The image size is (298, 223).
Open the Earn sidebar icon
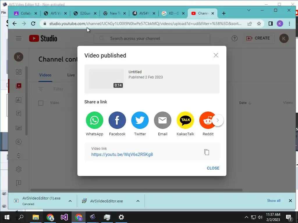tap(19, 156)
